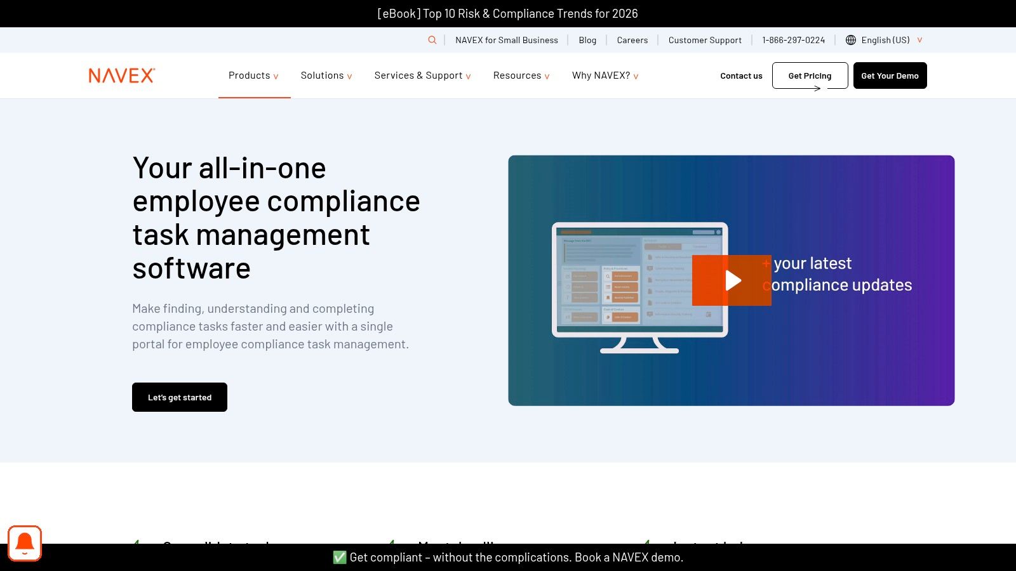
Task: Expand the Services & Support menu
Action: (x=422, y=75)
